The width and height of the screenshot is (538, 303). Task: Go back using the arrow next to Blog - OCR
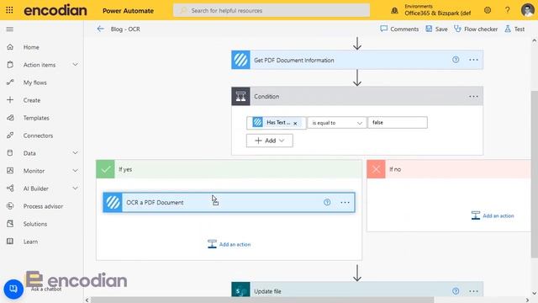(100, 29)
